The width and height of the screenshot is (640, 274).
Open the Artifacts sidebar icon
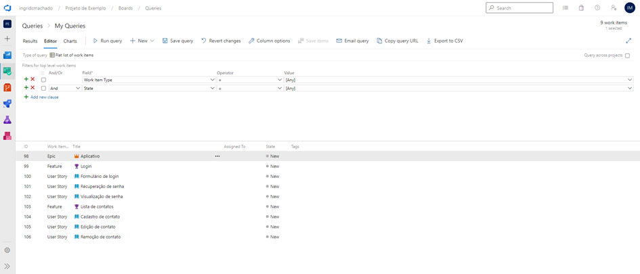(7, 136)
